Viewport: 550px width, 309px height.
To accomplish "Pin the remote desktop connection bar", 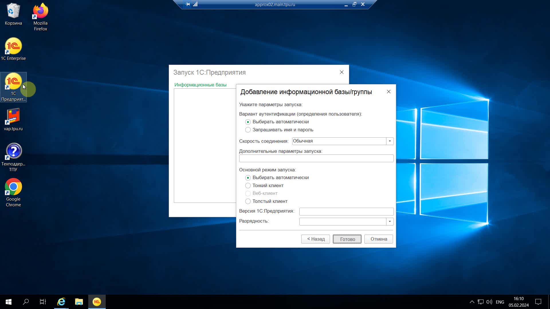I will (188, 4).
